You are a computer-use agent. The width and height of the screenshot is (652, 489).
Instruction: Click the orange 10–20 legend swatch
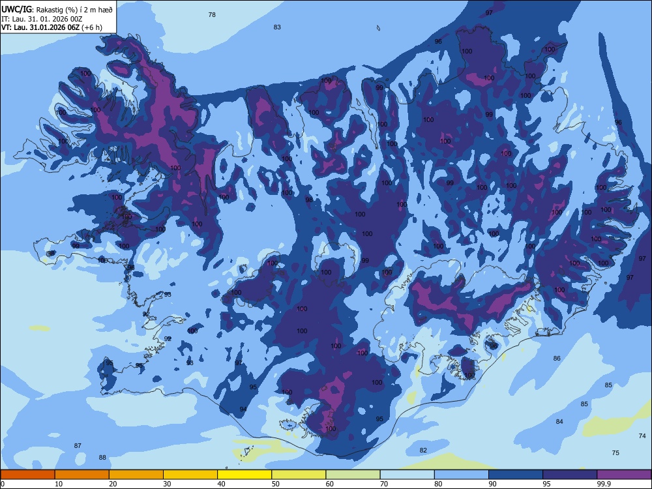82,475
